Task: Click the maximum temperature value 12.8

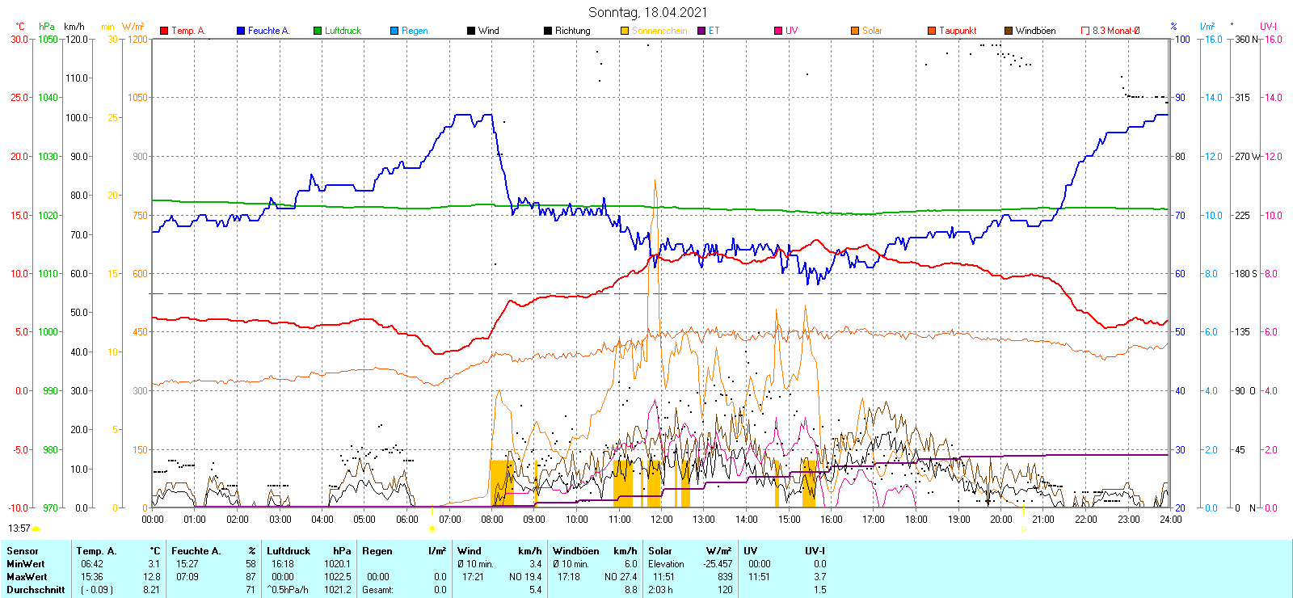Action: pyautogui.click(x=152, y=577)
